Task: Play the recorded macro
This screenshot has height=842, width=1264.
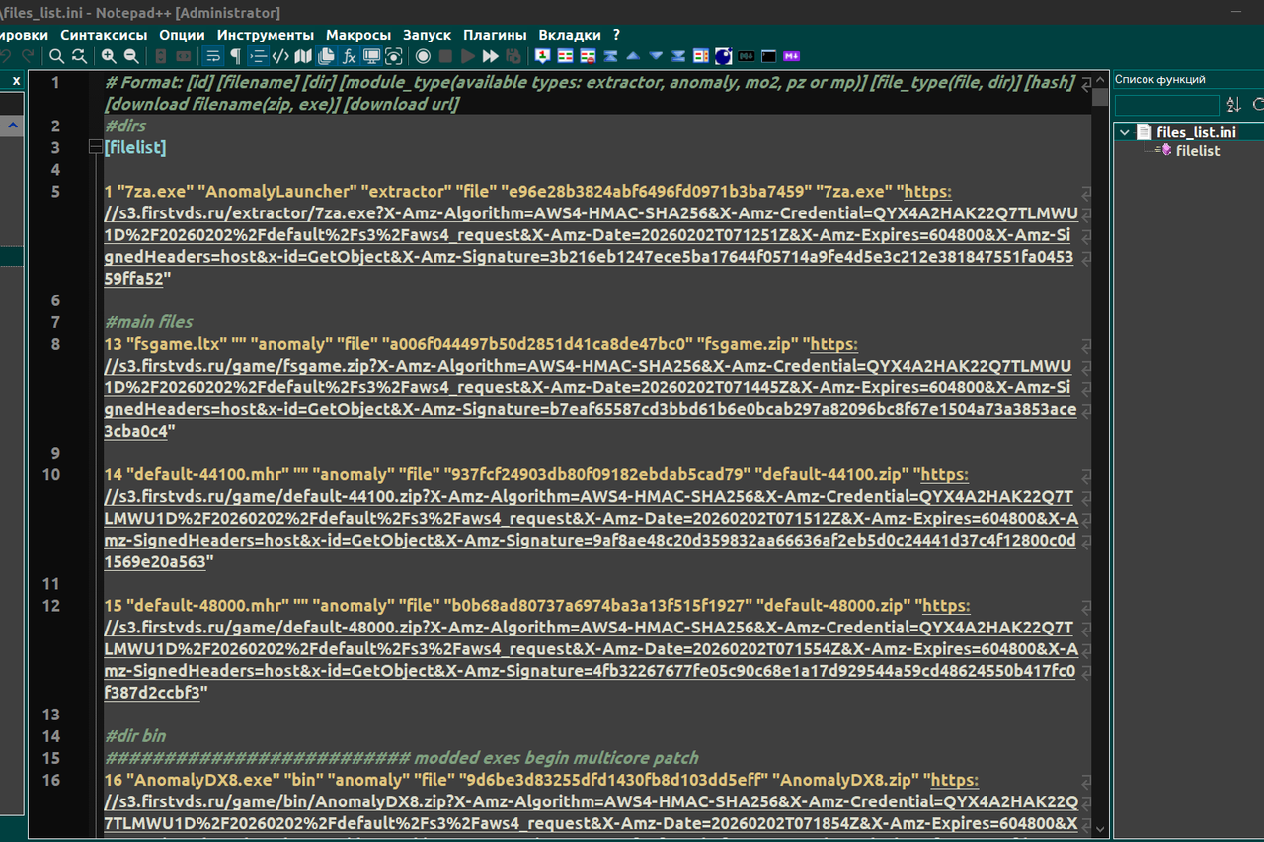Action: [x=468, y=56]
